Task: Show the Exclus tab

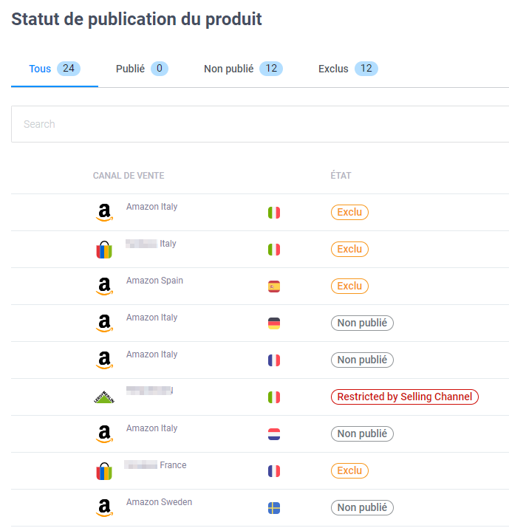Action: (x=347, y=69)
